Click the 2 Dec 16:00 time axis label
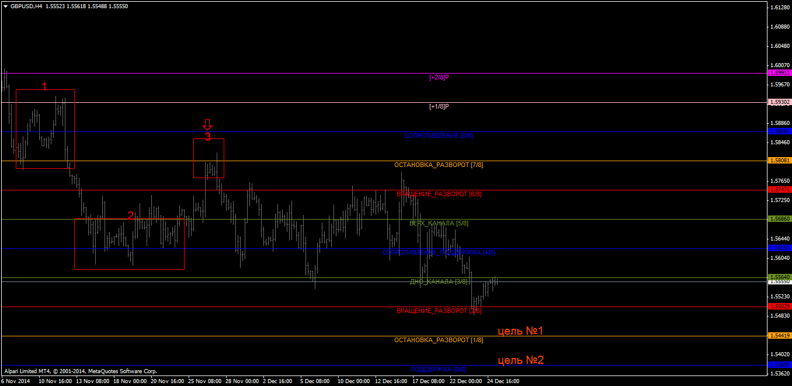The image size is (792, 386). 278,381
